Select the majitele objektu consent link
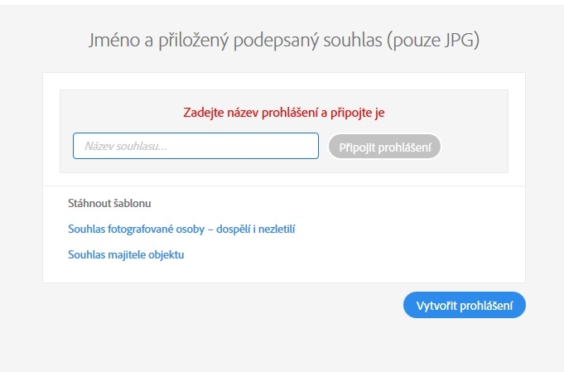The height and width of the screenshot is (372, 564). 126,254
